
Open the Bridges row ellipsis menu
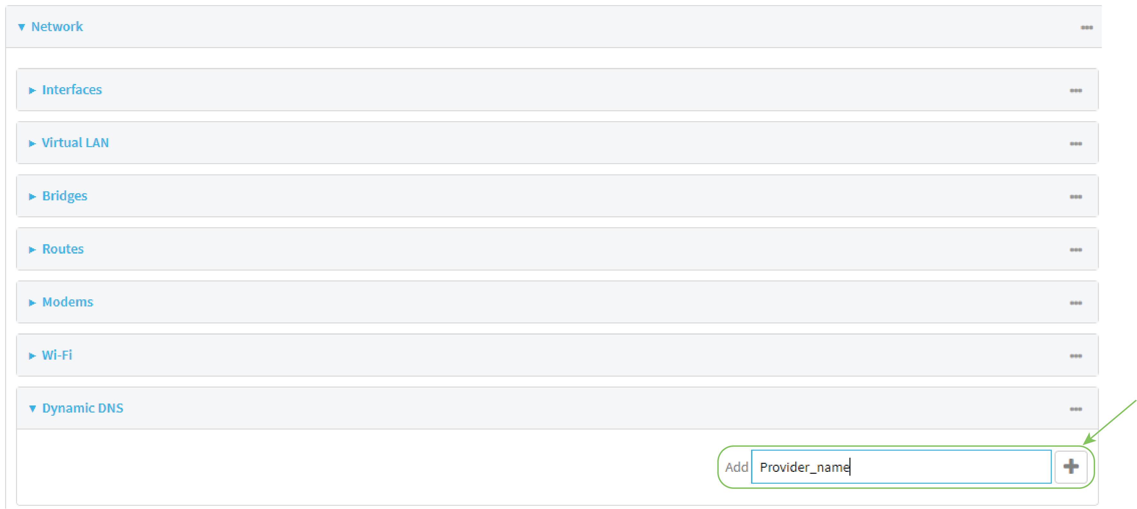[1076, 197]
